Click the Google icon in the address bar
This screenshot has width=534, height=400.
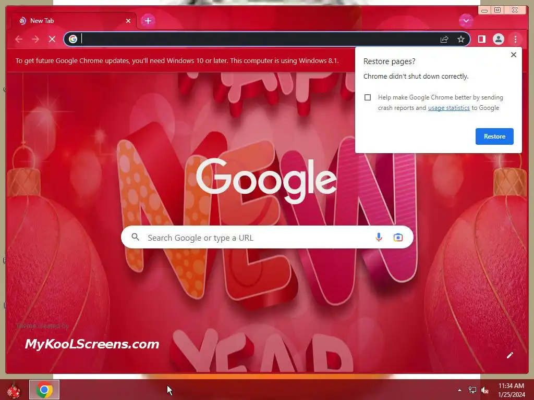point(73,39)
